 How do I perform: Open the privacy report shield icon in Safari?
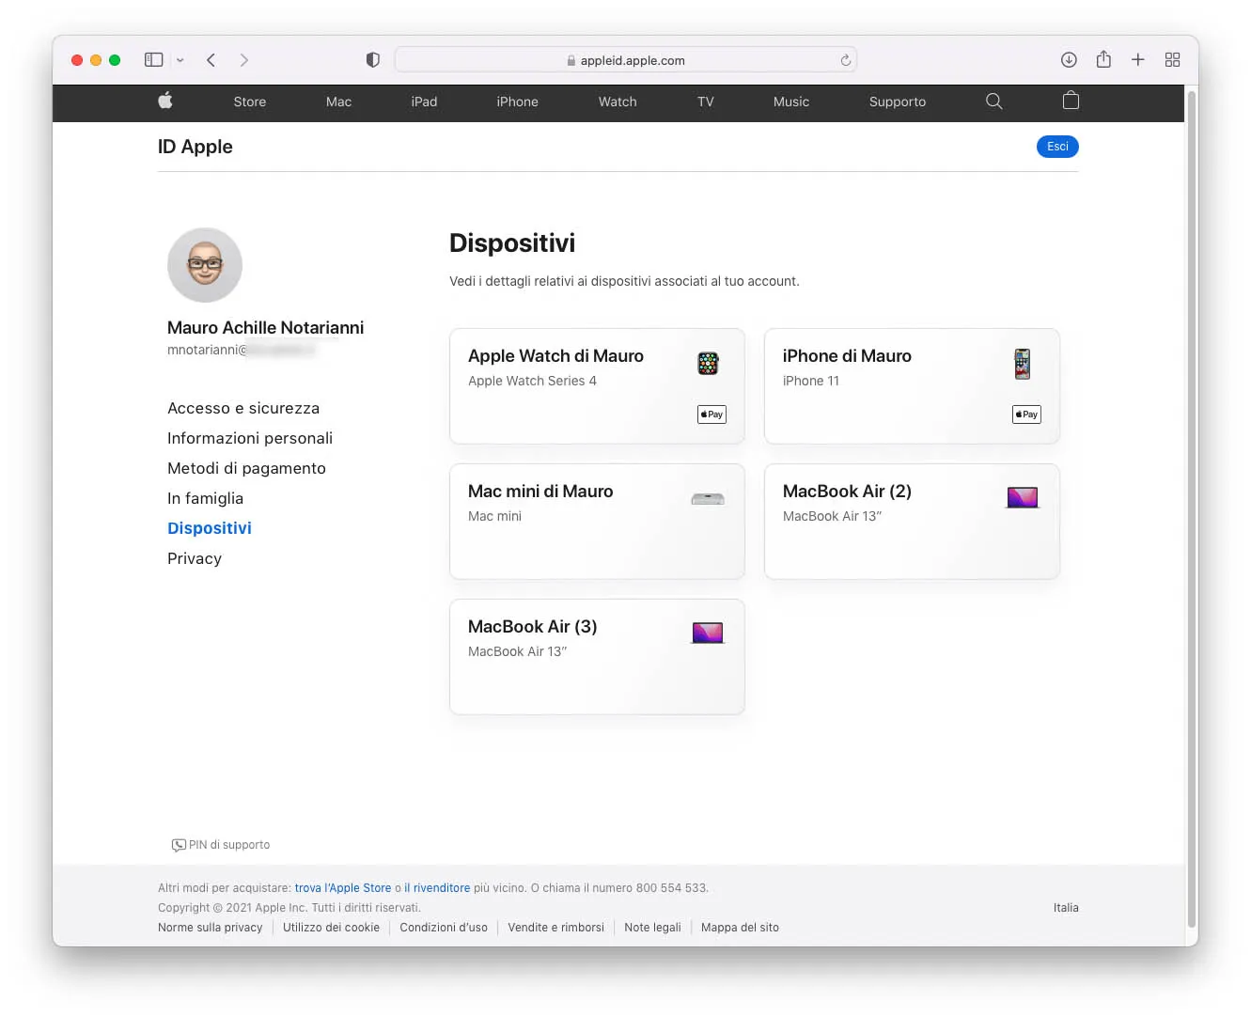(x=372, y=59)
